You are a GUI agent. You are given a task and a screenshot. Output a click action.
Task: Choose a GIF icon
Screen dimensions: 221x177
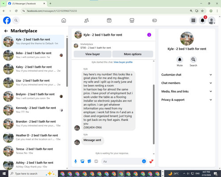[x=96, y=162]
